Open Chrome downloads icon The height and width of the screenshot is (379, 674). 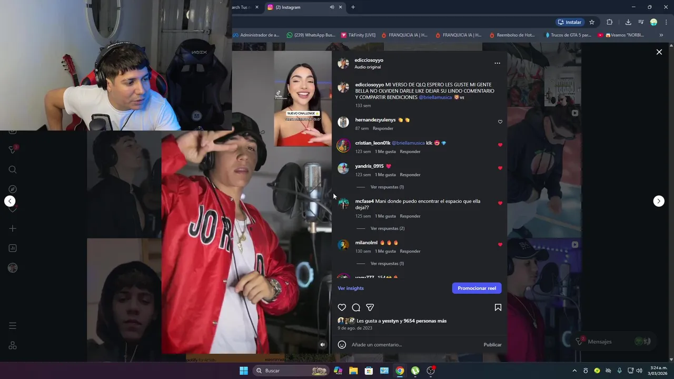628,22
